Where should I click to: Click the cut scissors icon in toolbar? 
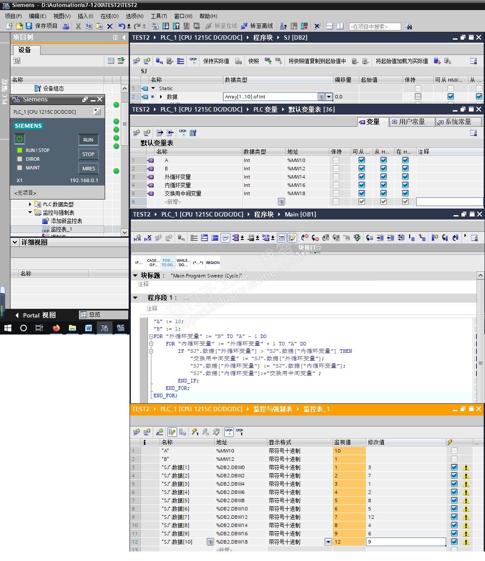(78, 26)
